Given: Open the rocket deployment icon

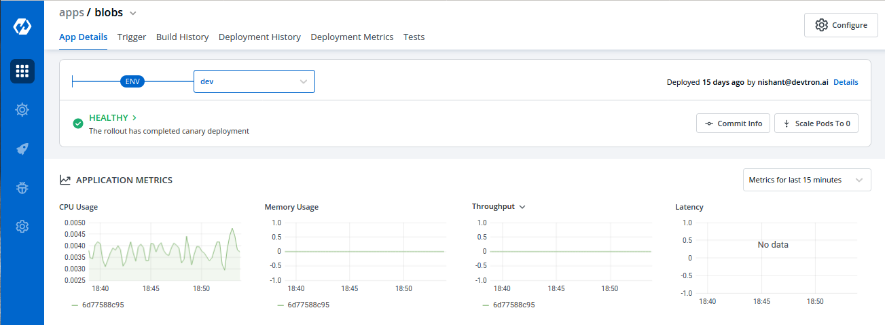Looking at the screenshot, I should coord(22,149).
